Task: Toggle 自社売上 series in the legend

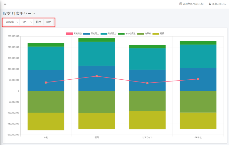Action: pyautogui.click(x=91, y=33)
